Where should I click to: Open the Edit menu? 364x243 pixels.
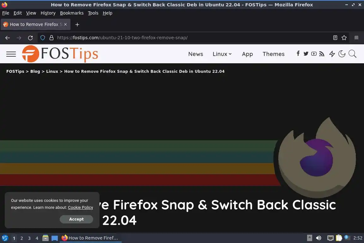coord(18,13)
